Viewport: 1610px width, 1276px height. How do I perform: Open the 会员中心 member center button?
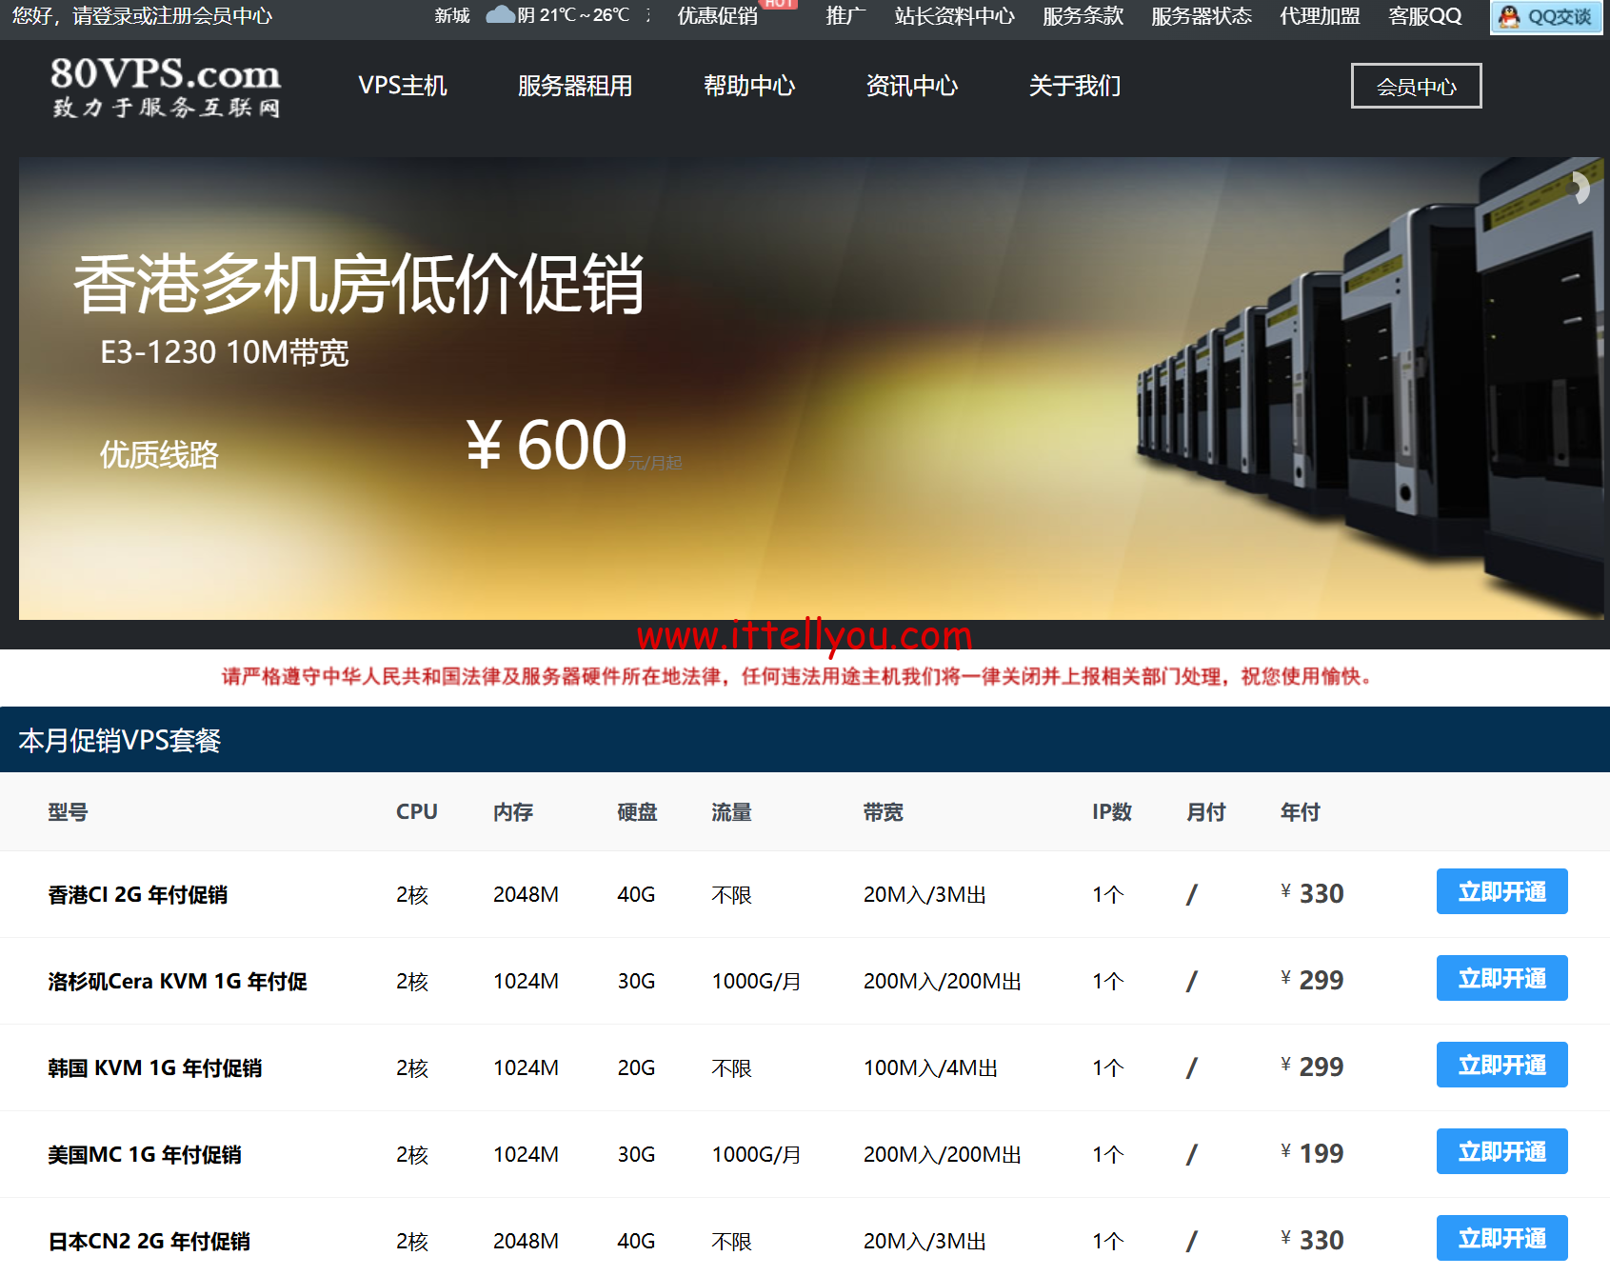1416,86
